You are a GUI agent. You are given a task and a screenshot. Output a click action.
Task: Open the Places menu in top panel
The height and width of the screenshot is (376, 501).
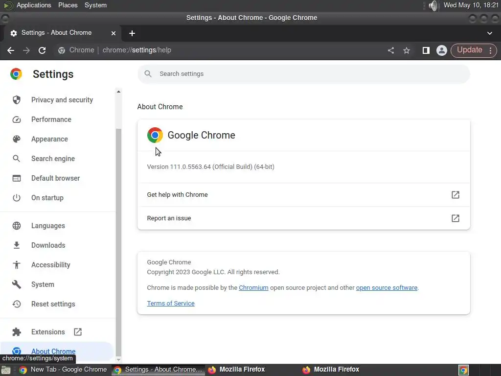tap(68, 5)
